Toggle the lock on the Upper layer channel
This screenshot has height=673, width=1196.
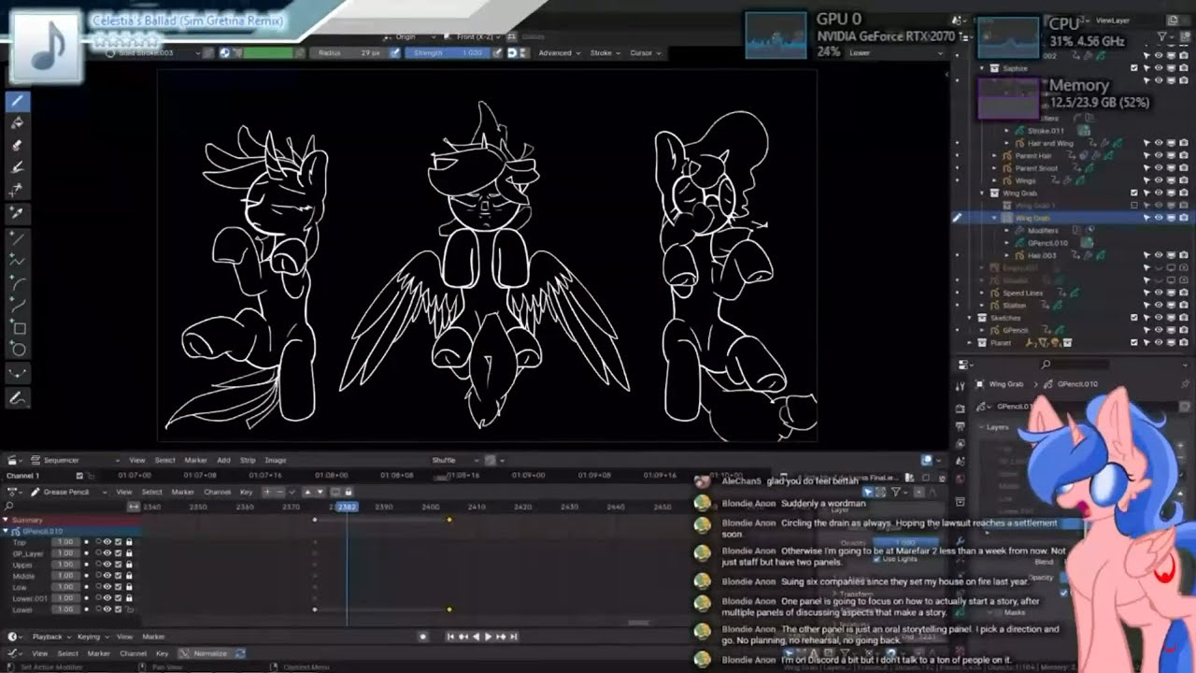pyautogui.click(x=128, y=565)
